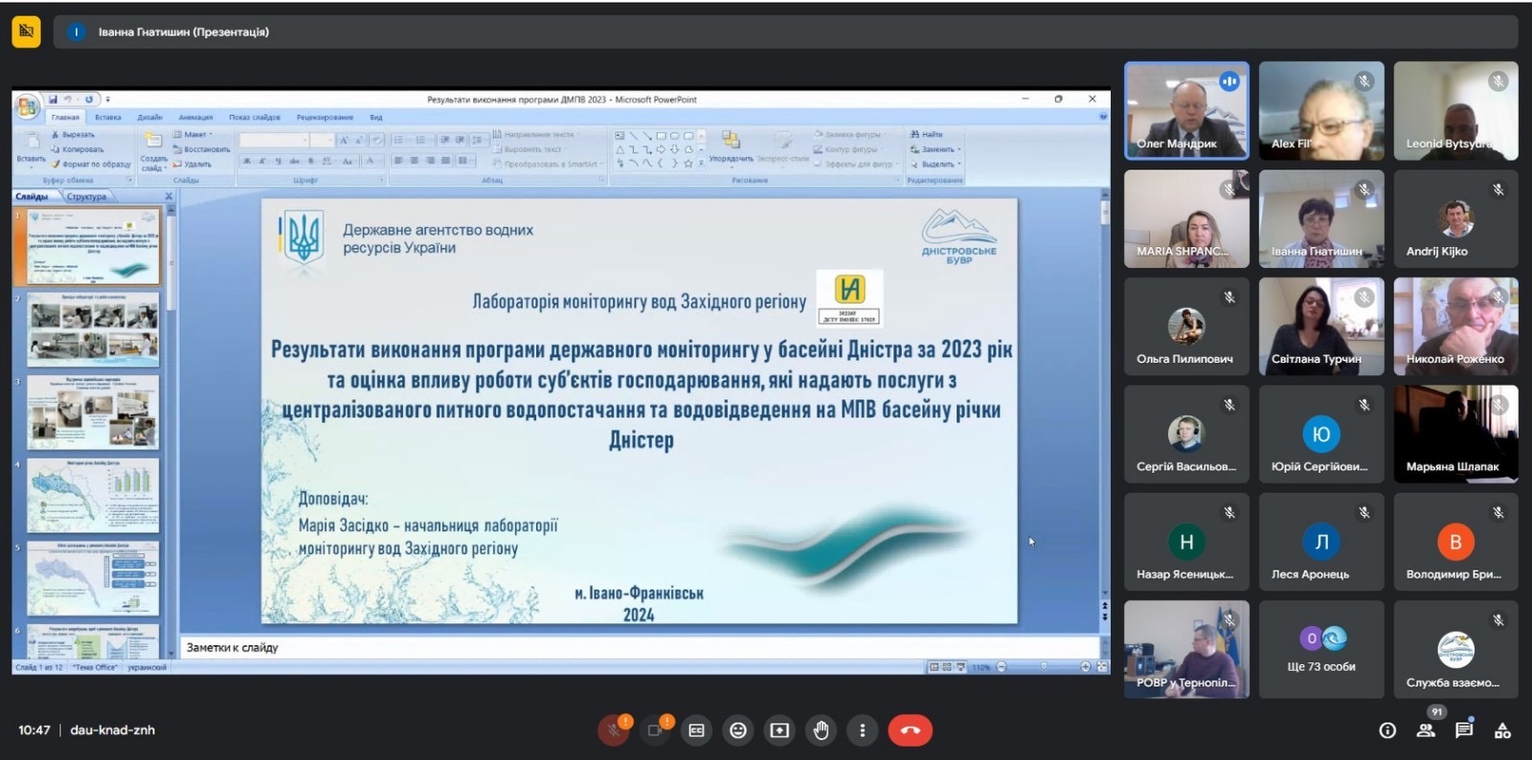
Task: Select slide 4 thumbnail with map and charts
Action: click(93, 496)
